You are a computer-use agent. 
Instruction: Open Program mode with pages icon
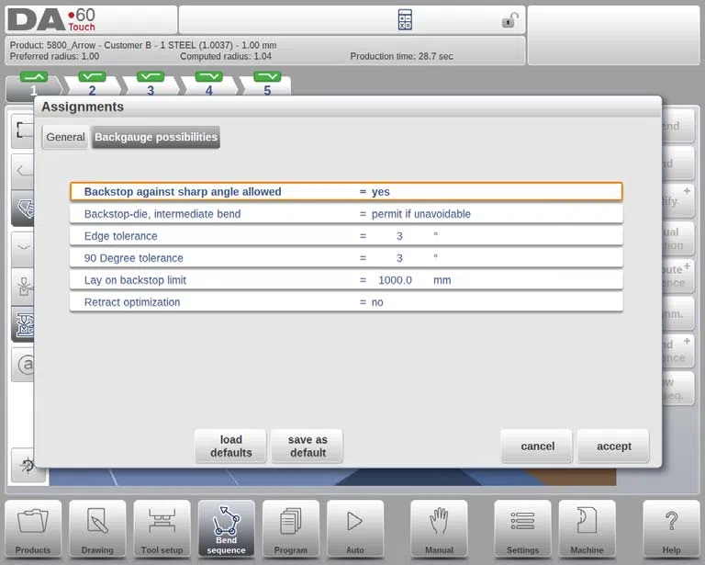(290, 529)
